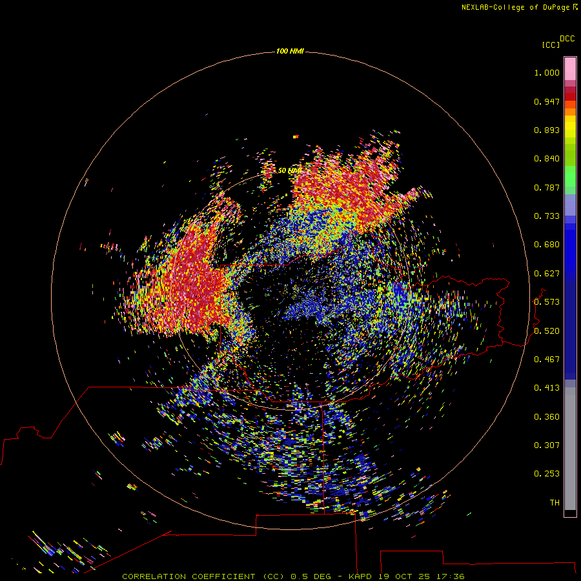Click the 0.467 scale value

[x=547, y=360]
